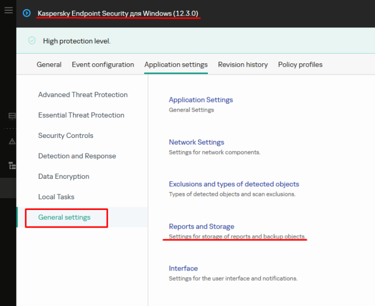Open Essential Threat Protection section

click(x=81, y=115)
